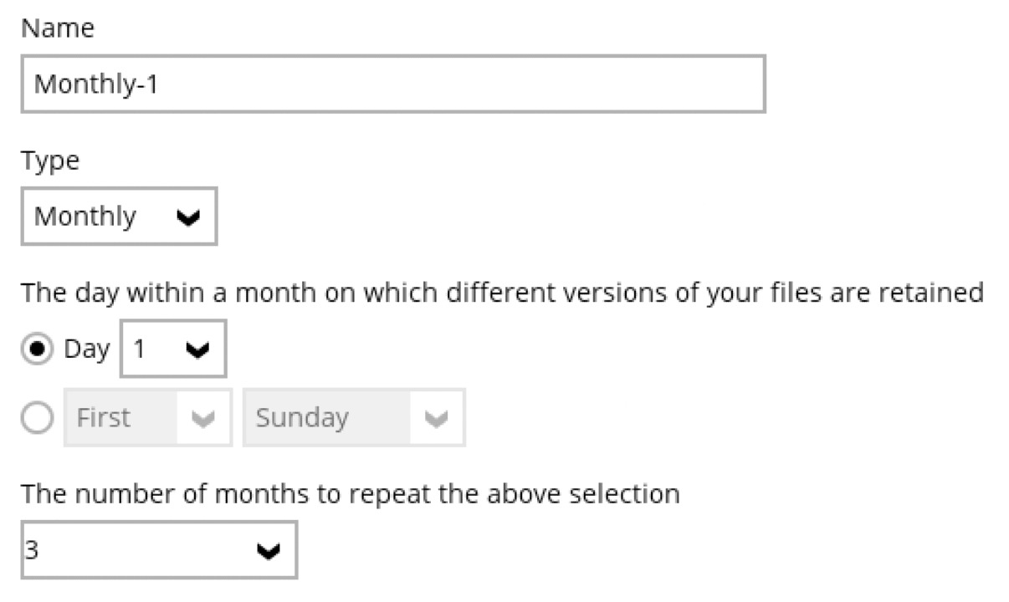Click the Name text field containing Monthly-1

tap(392, 84)
